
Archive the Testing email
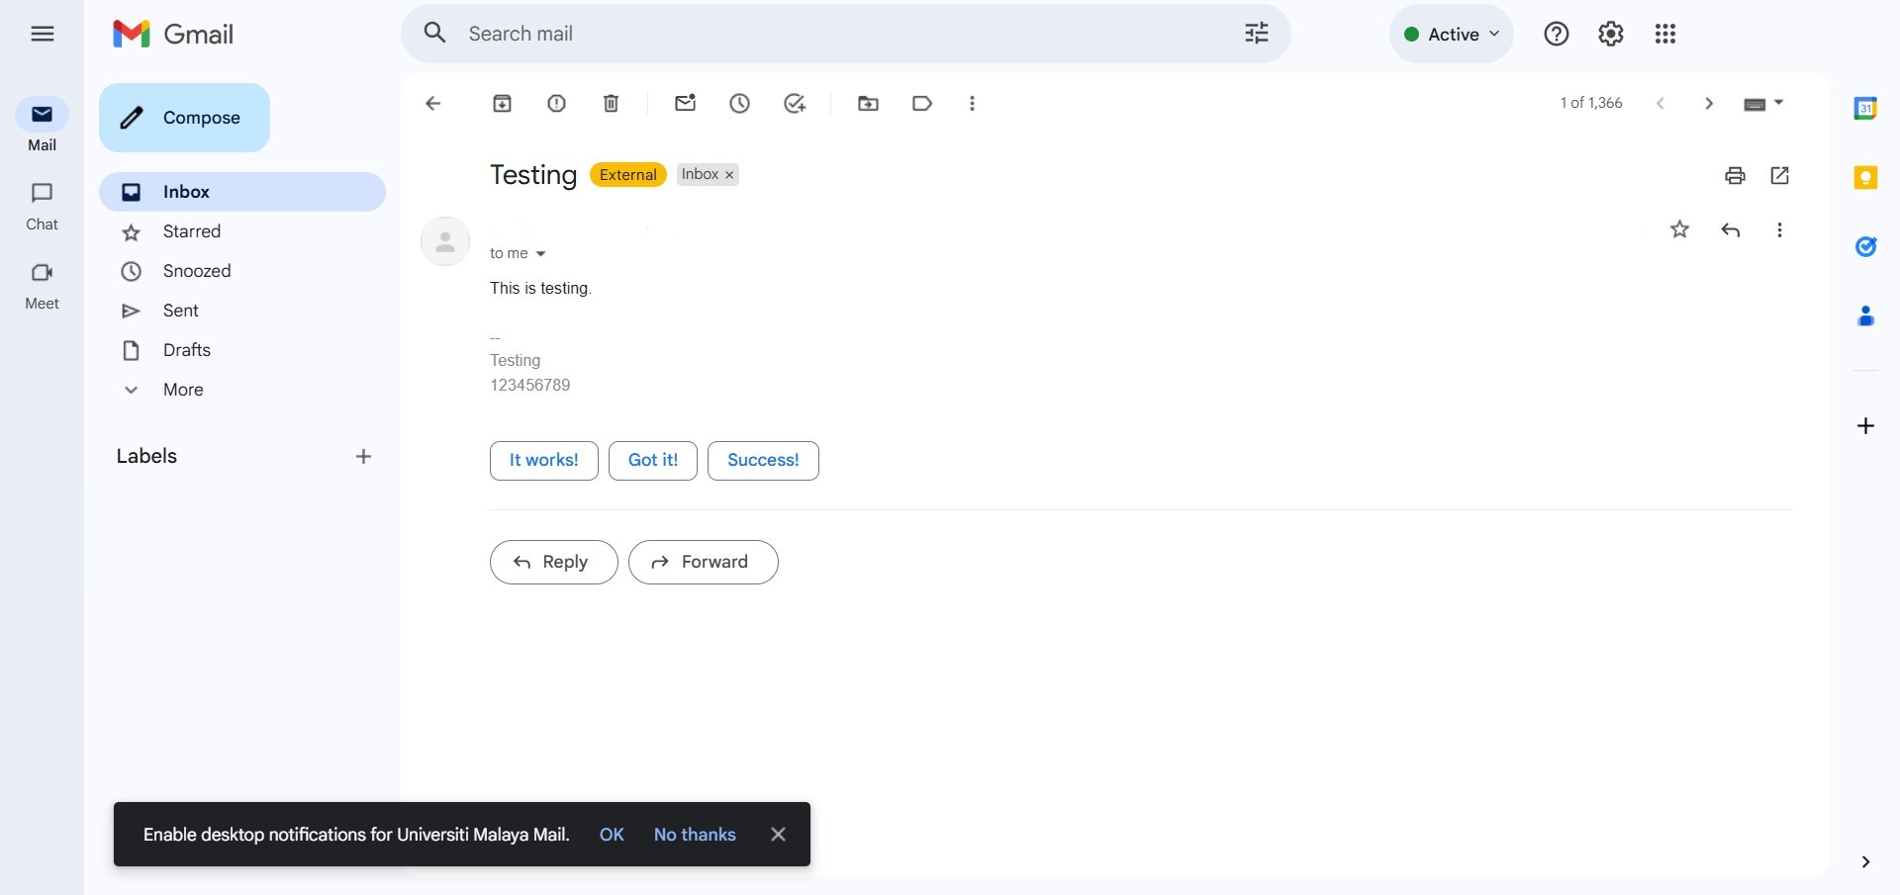click(503, 104)
